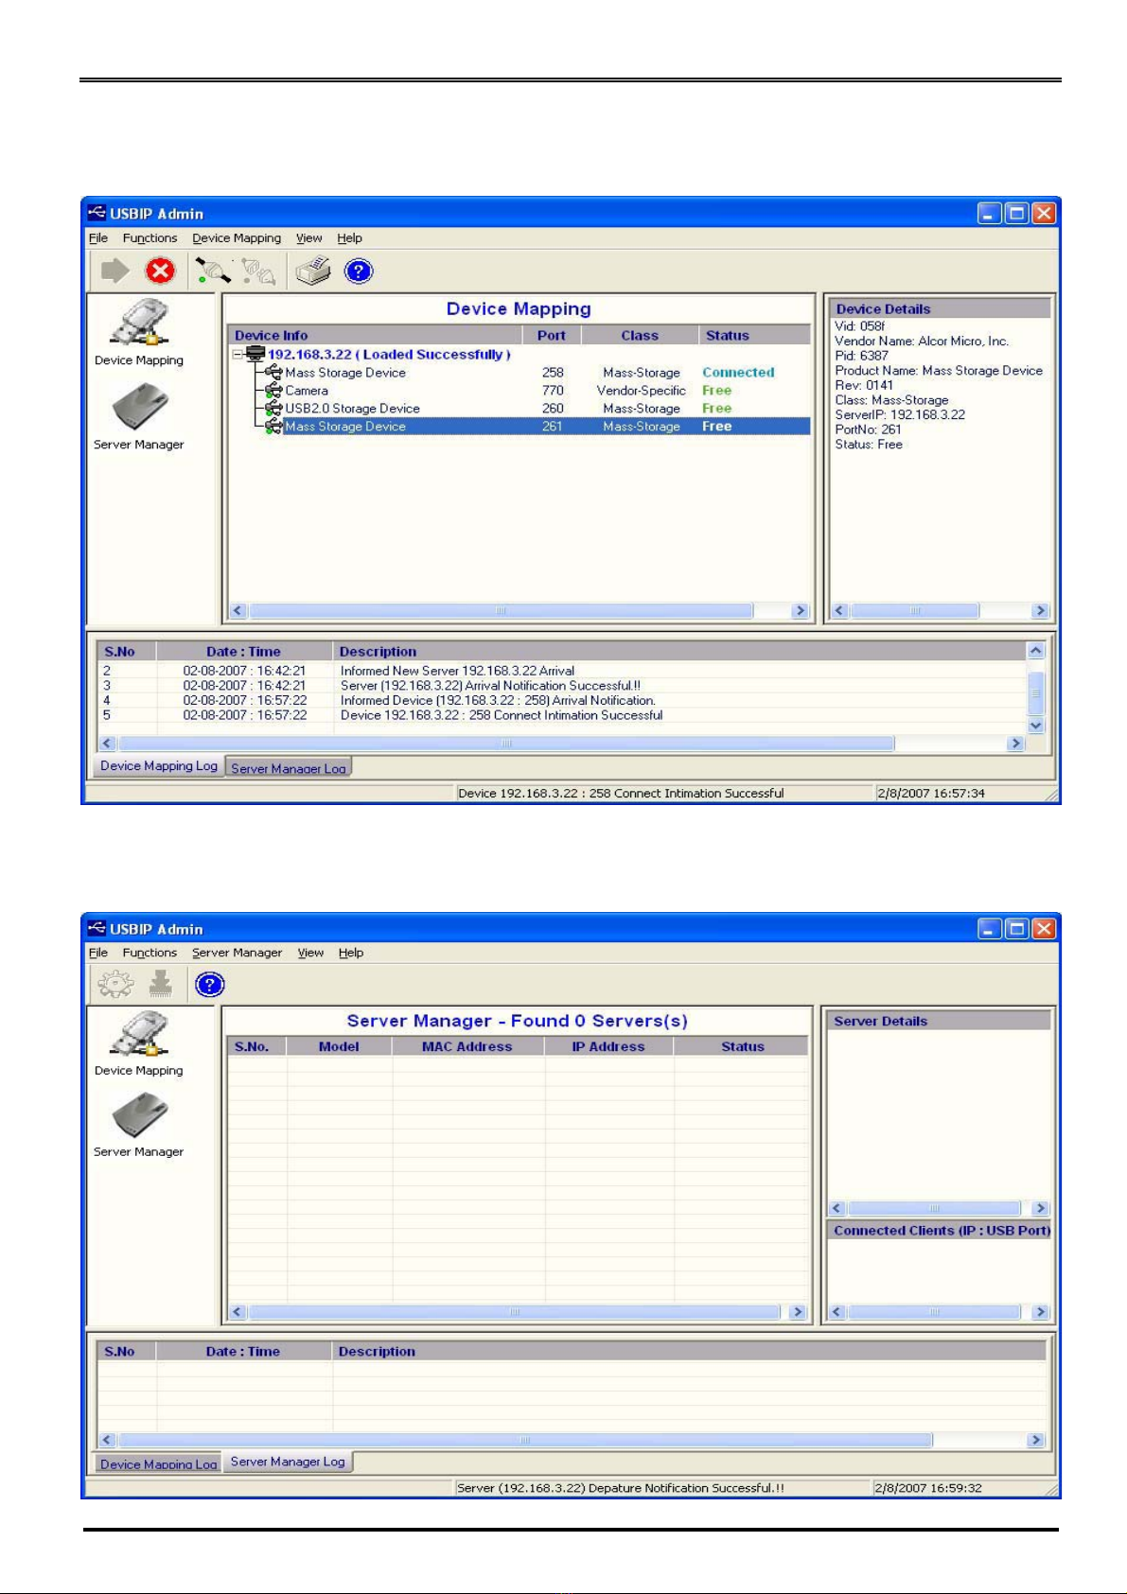This screenshot has width=1127, height=1594.
Task: Click Server Manager sidebar icon in Device Mapping window
Action: (139, 408)
